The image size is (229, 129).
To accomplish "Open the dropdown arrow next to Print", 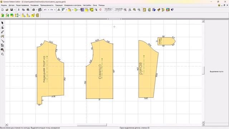I will tap(36, 10).
